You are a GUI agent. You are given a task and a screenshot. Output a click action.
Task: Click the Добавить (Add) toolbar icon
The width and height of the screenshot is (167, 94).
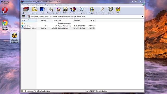(26, 10)
